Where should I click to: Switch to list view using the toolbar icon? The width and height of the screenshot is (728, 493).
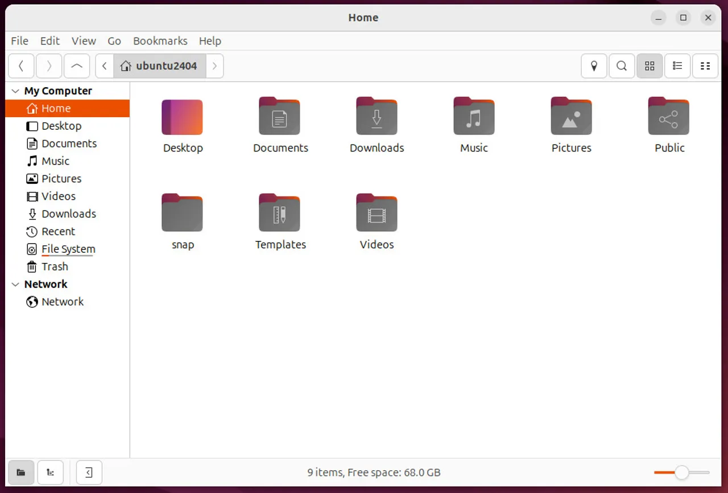pyautogui.click(x=677, y=65)
